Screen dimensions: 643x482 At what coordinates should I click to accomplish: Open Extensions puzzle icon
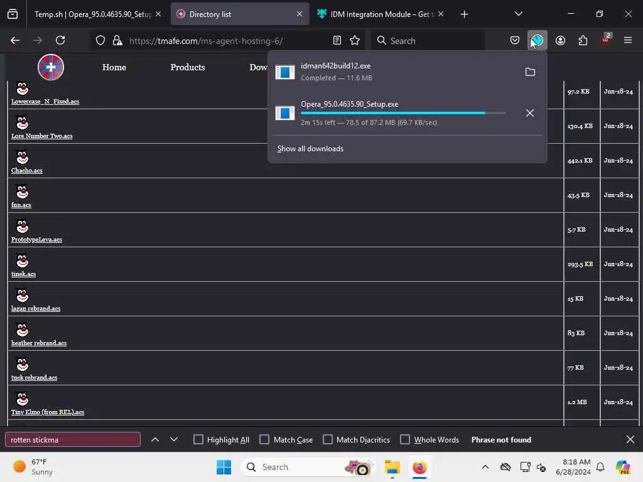[583, 41]
